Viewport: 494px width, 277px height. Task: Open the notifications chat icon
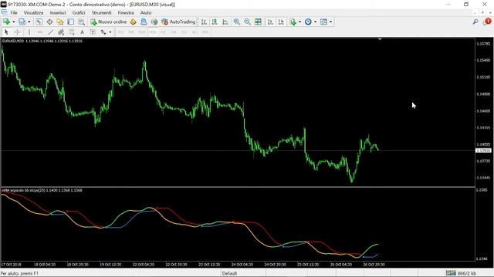[x=487, y=22]
